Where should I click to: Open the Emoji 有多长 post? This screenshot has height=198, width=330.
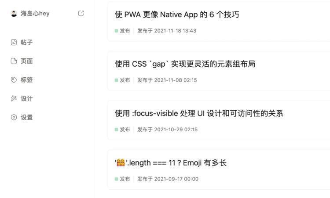[x=171, y=163]
